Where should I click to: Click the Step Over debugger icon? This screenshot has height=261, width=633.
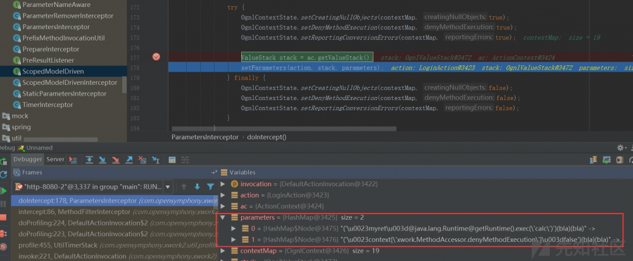point(89,160)
